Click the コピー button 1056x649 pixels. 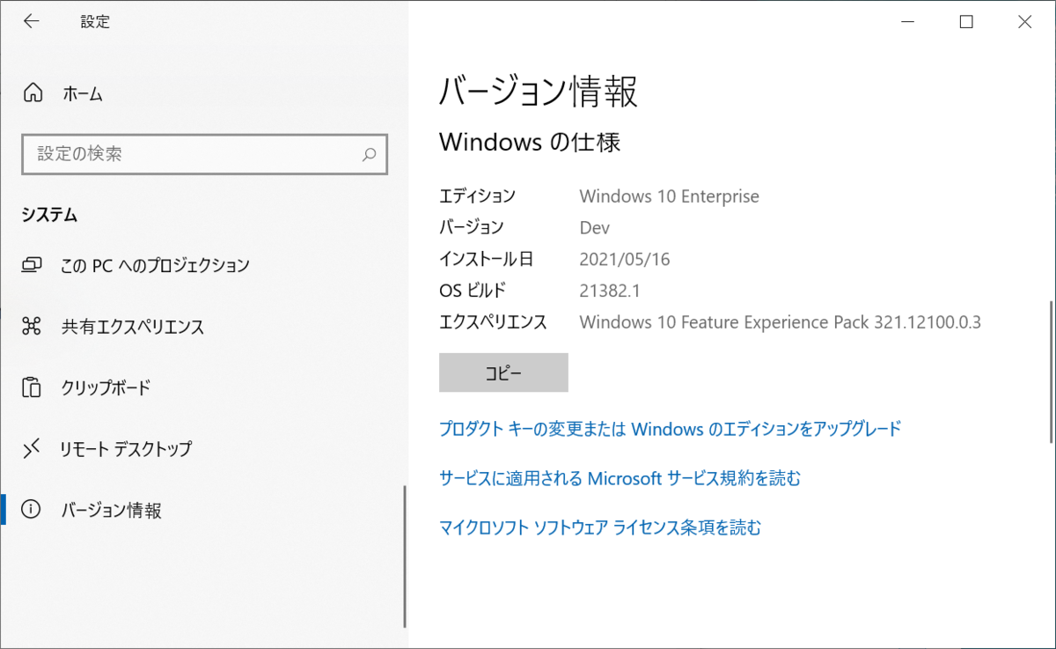click(x=503, y=372)
